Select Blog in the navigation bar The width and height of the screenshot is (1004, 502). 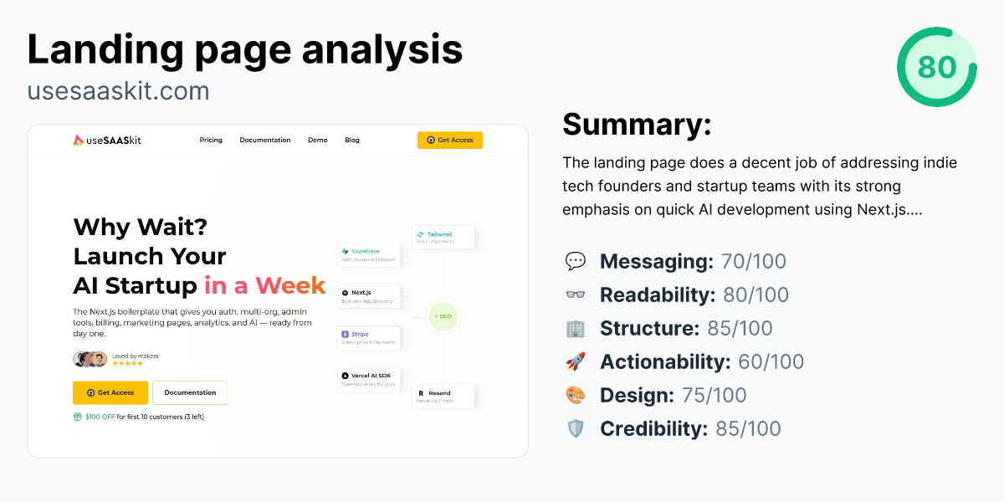pos(351,140)
